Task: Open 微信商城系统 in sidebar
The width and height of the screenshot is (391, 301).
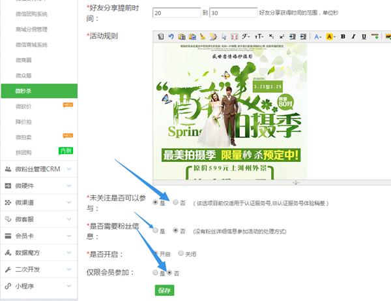Action: (x=31, y=45)
